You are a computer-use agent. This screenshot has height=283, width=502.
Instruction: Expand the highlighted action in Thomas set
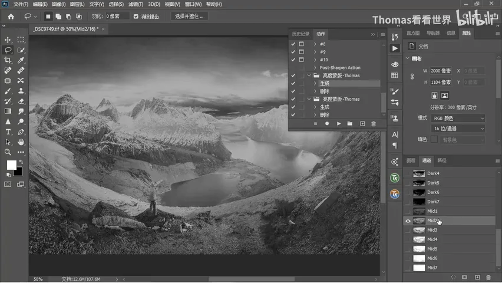(315, 83)
